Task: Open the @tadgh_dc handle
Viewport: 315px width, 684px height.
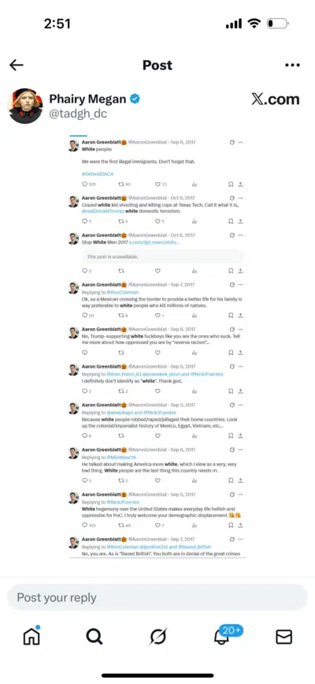Action: pyautogui.click(x=77, y=114)
